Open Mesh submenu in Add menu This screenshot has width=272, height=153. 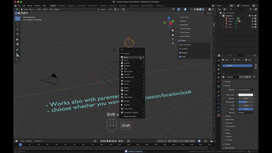click(132, 57)
